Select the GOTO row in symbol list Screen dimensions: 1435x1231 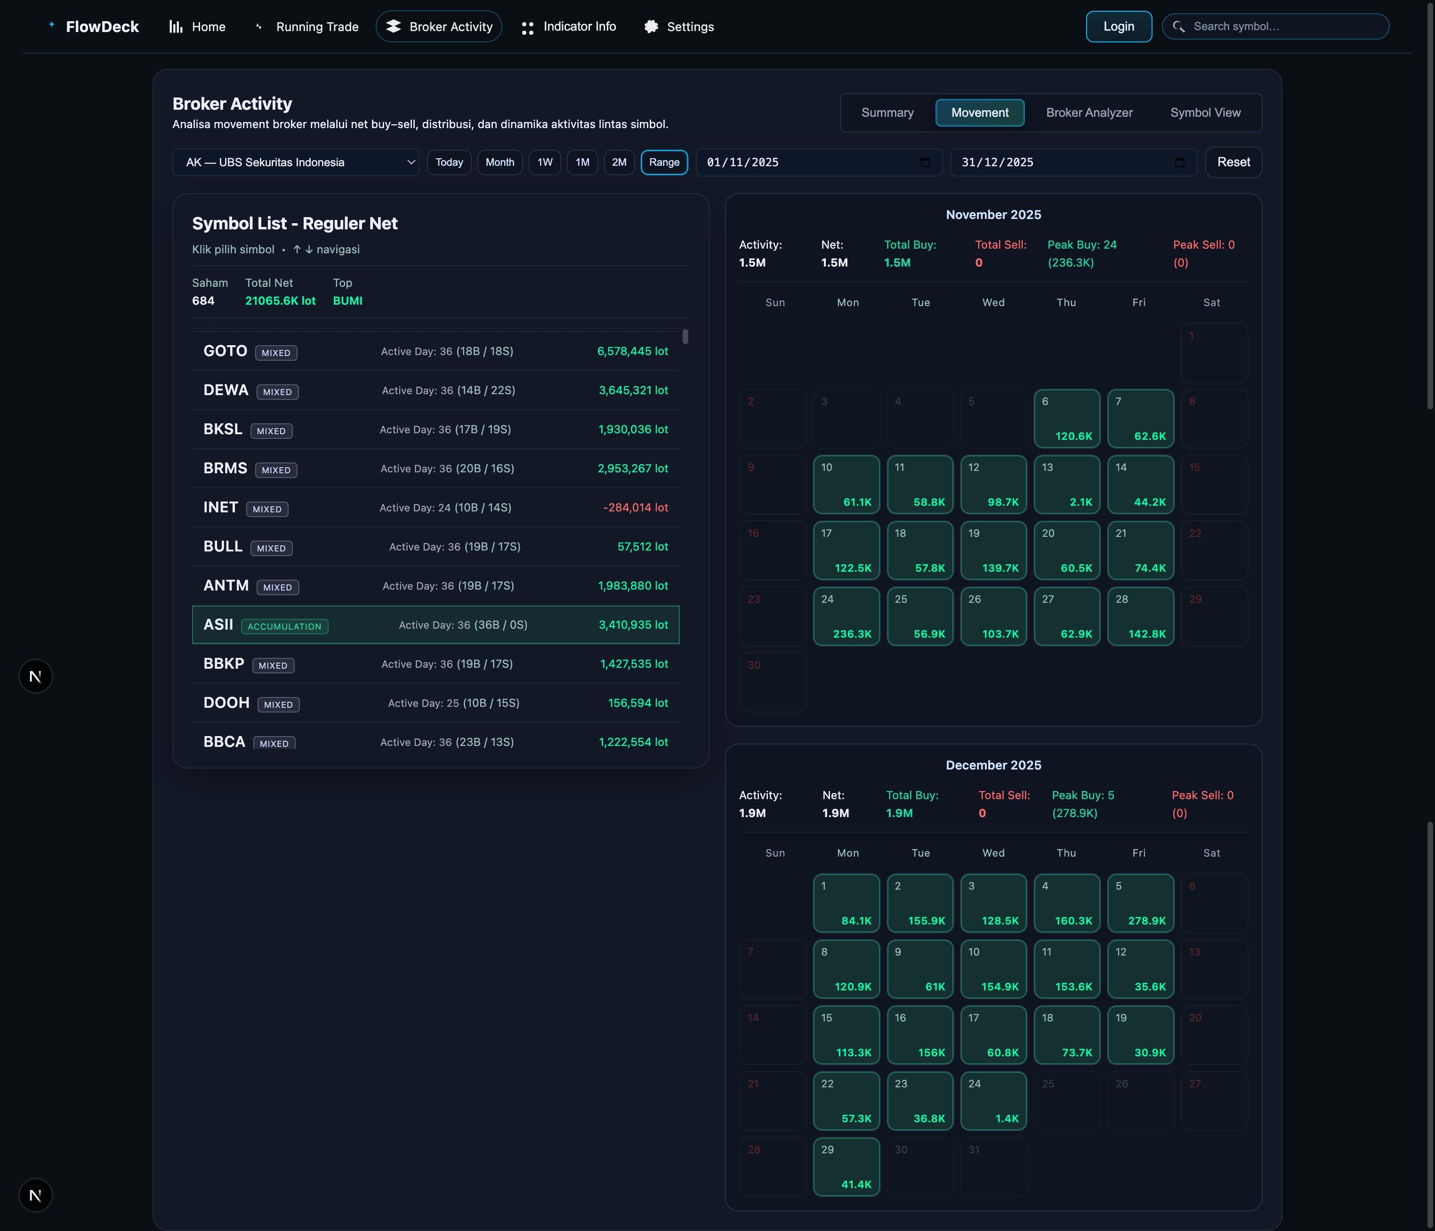(x=435, y=352)
